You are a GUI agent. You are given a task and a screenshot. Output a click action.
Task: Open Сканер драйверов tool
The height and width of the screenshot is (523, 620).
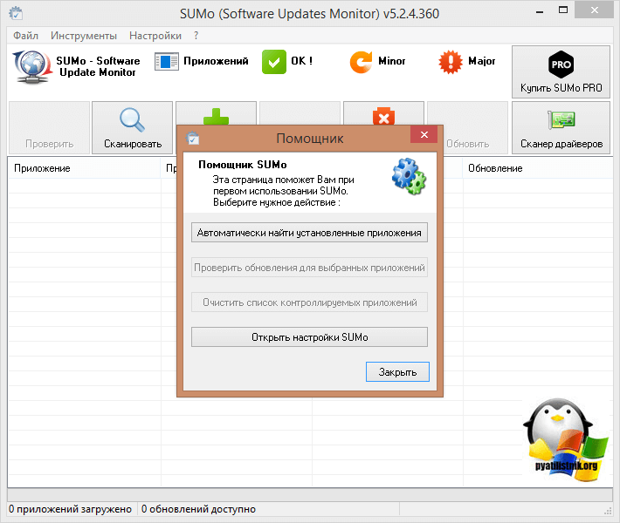[x=561, y=127]
